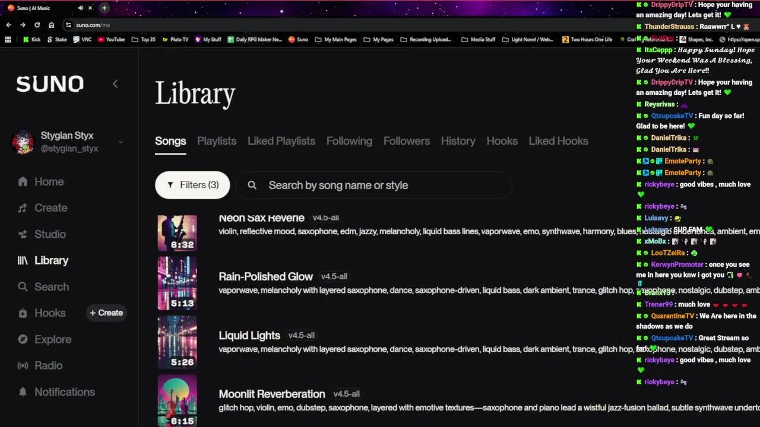Open the Moonlit Reverberation song title
760x427 pixels.
[272, 394]
